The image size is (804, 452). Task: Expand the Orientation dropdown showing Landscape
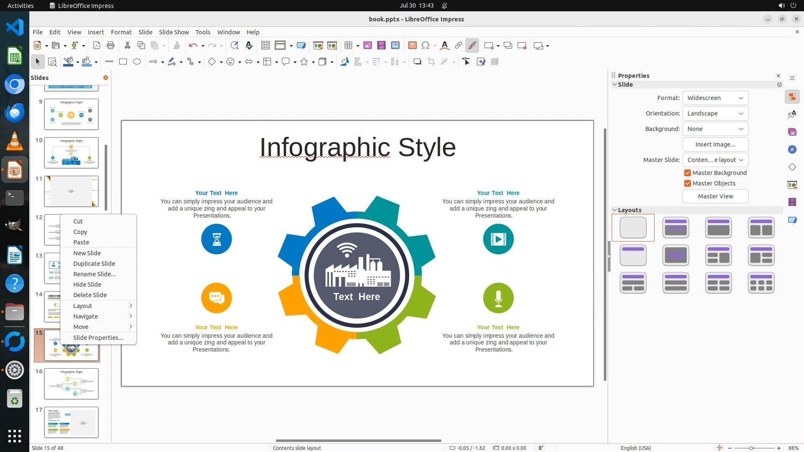coord(715,113)
